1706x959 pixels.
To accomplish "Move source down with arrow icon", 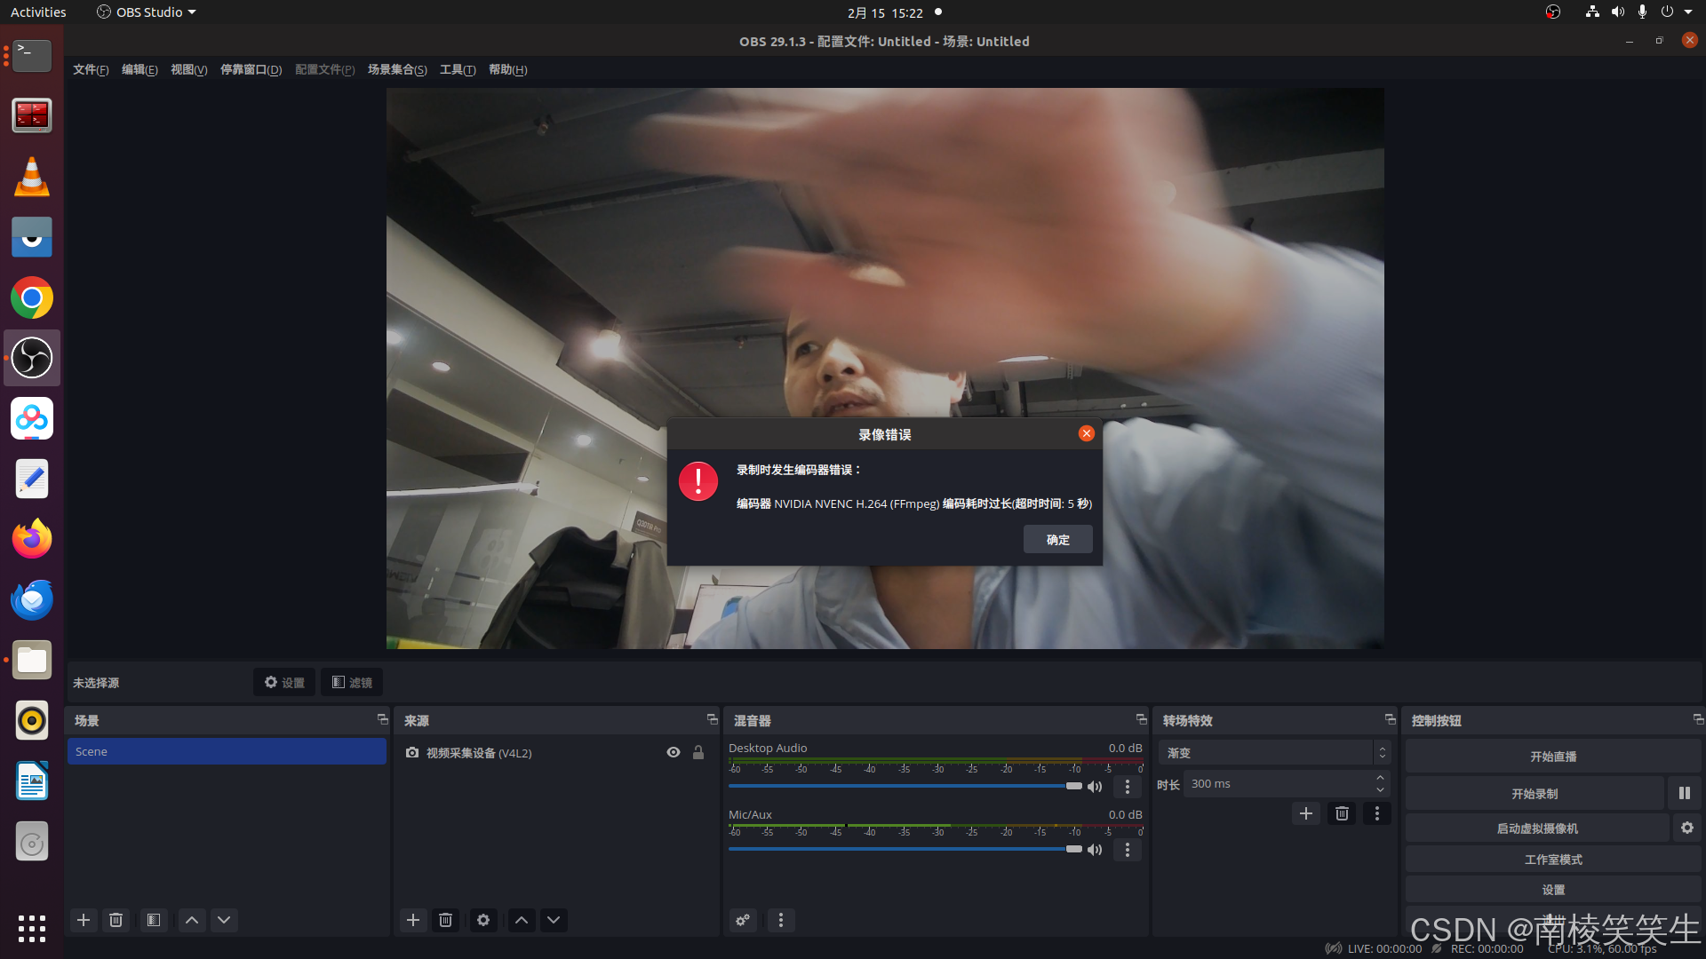I will (x=554, y=920).
